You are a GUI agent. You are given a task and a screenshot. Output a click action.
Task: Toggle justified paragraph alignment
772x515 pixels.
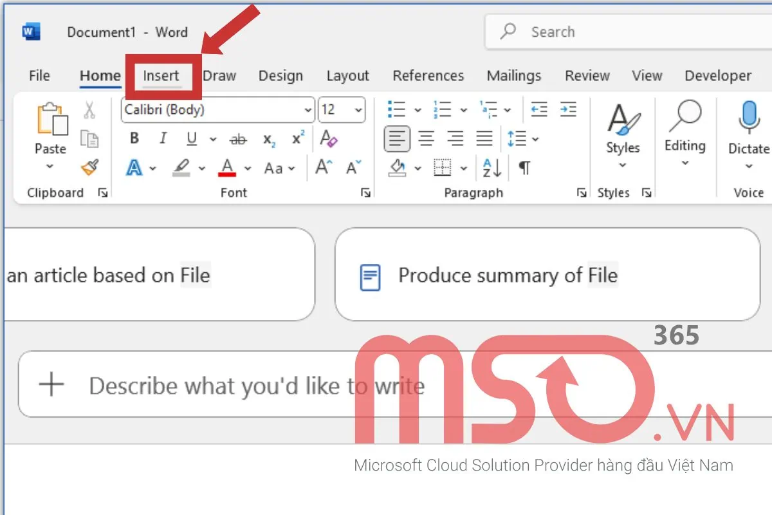click(x=484, y=138)
